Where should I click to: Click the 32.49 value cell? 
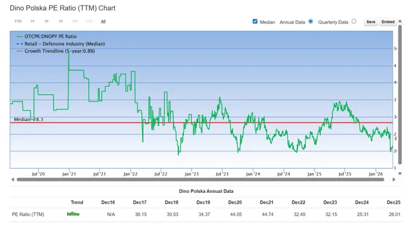click(299, 215)
